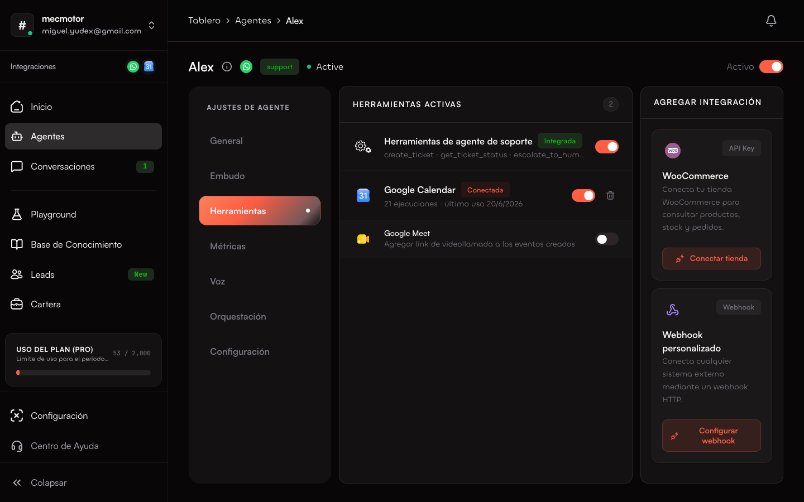This screenshot has height=502, width=804.
Task: Click the Google Meet icon
Action: (x=363, y=239)
